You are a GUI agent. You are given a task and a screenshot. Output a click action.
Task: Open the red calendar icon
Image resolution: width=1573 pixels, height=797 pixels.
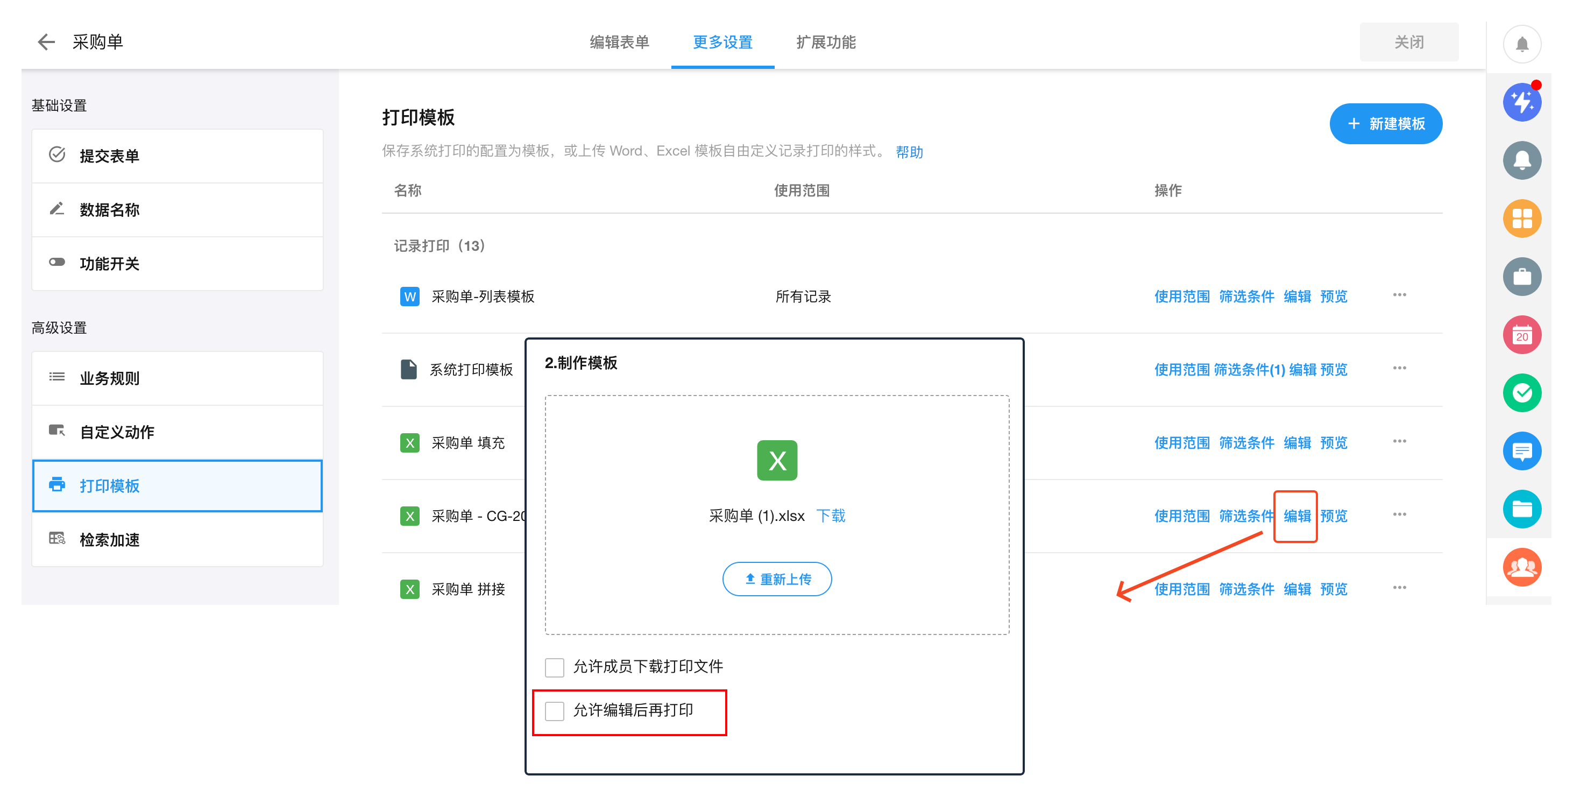pyautogui.click(x=1522, y=335)
